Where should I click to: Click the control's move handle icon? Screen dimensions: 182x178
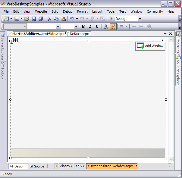(x=15, y=40)
